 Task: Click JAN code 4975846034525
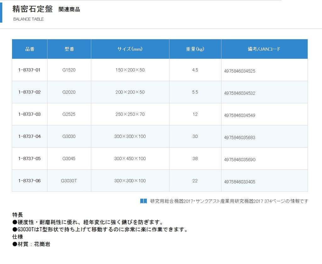(x=240, y=71)
